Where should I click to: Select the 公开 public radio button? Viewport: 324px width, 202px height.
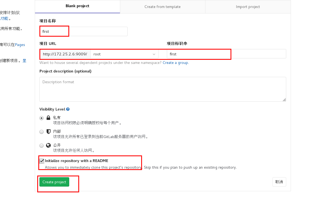coord(42,146)
